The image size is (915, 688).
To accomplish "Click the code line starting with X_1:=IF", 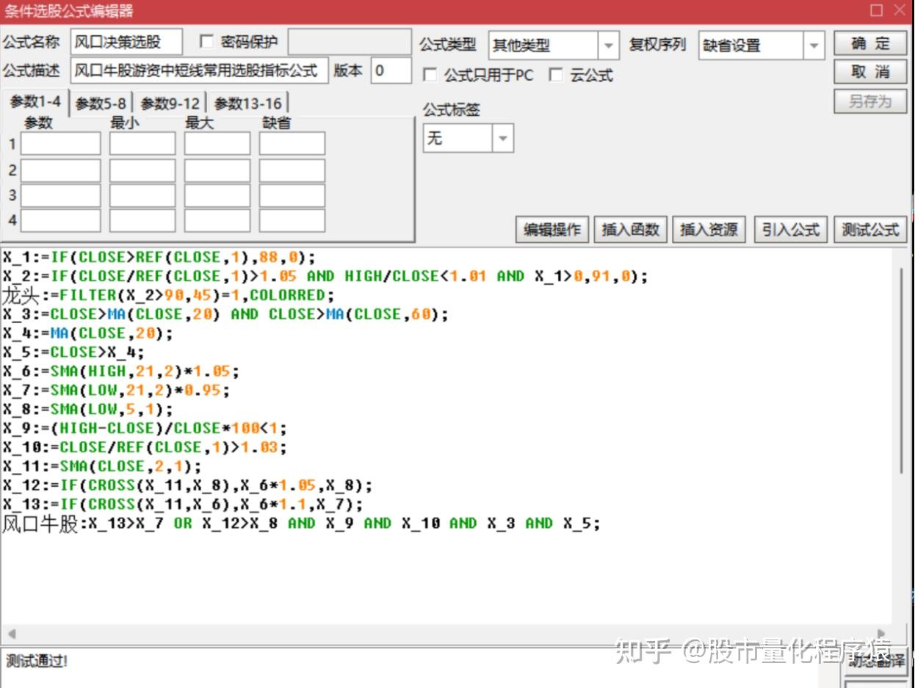I will 159,257.
